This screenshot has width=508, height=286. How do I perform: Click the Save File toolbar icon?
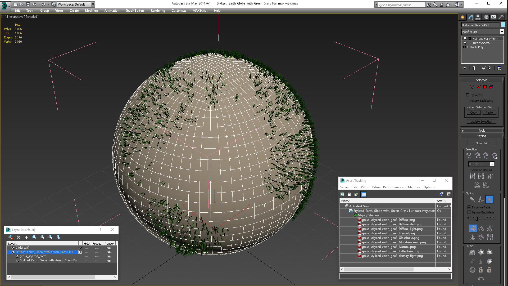tap(28, 4)
